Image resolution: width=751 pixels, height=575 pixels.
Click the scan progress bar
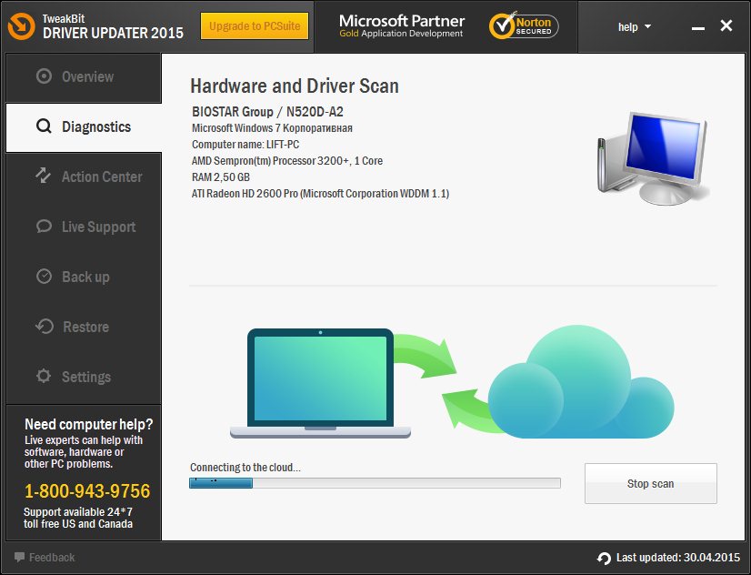point(375,483)
